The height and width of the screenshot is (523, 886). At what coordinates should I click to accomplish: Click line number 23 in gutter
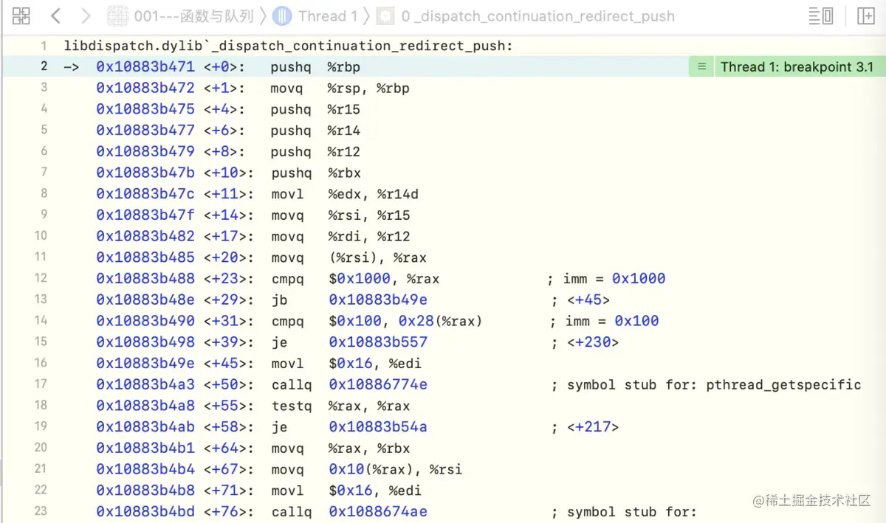[41, 511]
